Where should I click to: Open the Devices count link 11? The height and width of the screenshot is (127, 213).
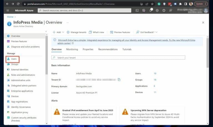pos(155,92)
